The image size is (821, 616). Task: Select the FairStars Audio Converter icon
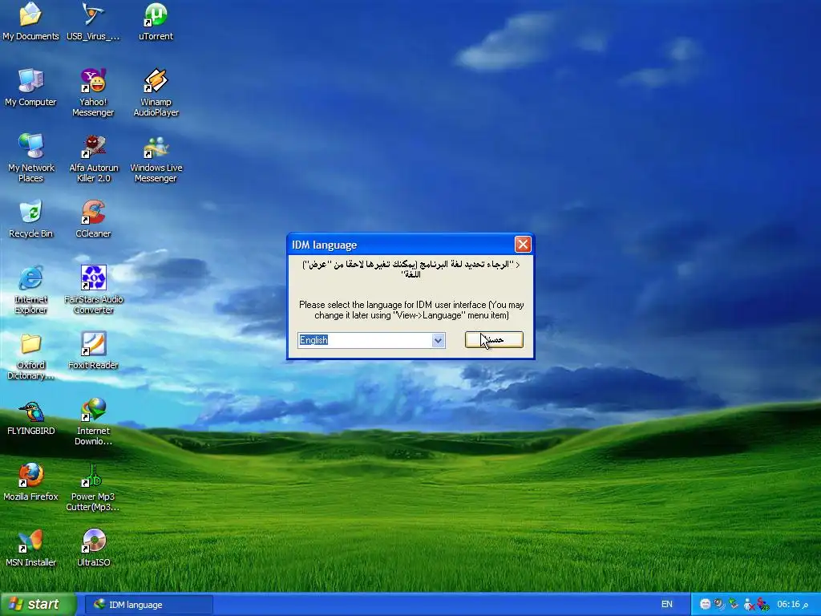93,290
